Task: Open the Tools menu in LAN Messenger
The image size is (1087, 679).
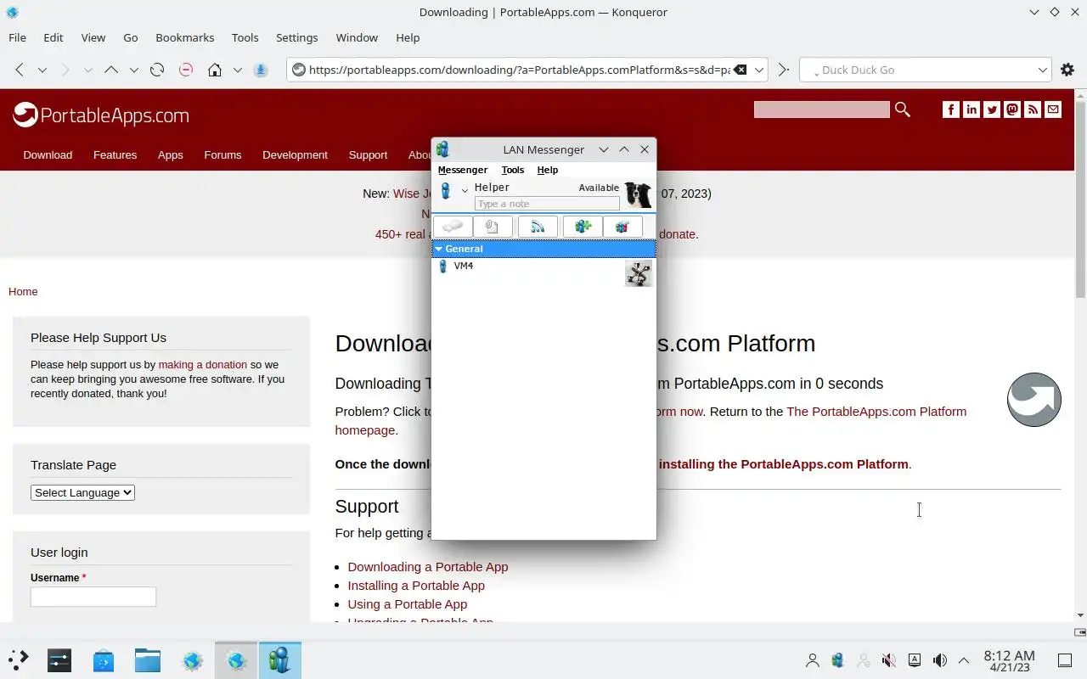Action: [513, 170]
